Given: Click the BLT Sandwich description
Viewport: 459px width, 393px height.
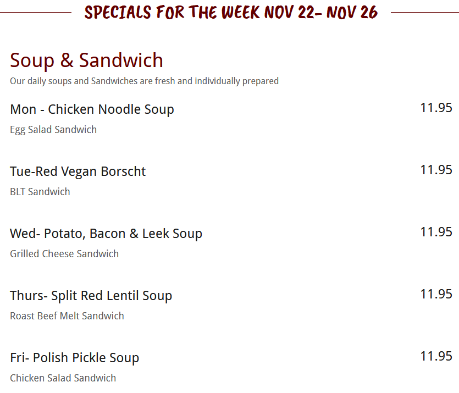Looking at the screenshot, I should 40,192.
